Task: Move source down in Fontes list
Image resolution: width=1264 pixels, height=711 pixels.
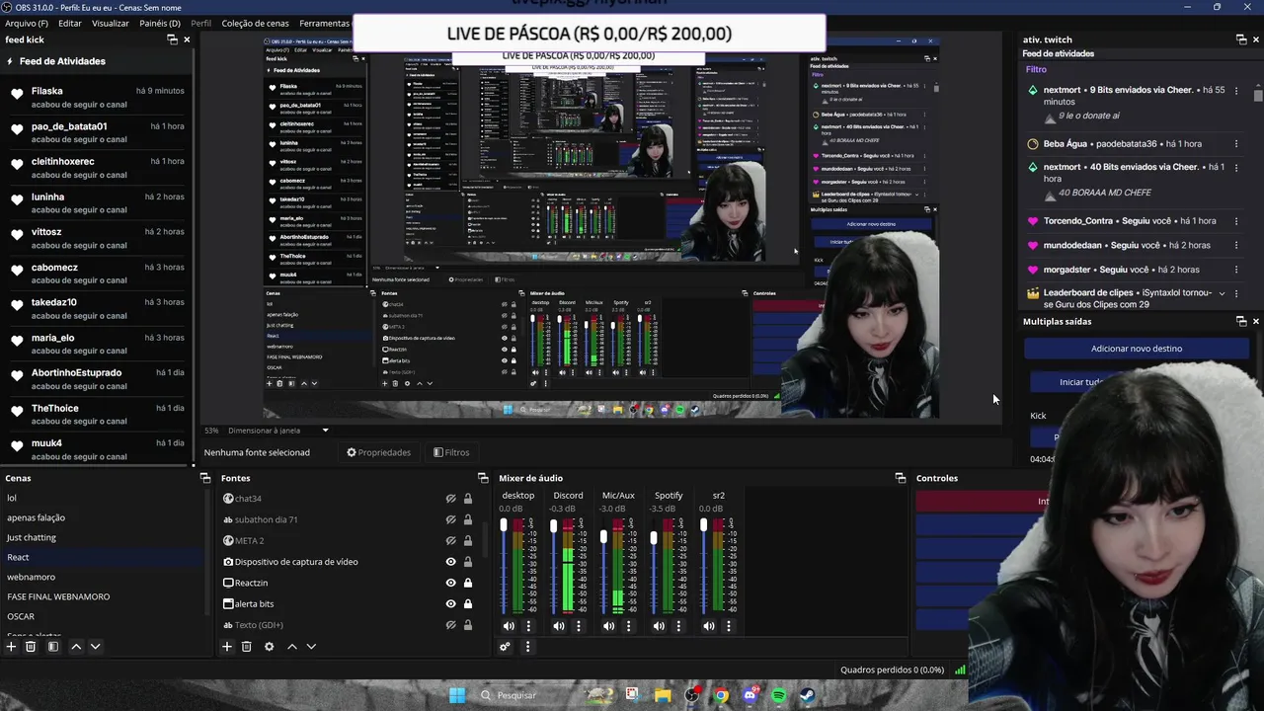Action: pyautogui.click(x=311, y=647)
